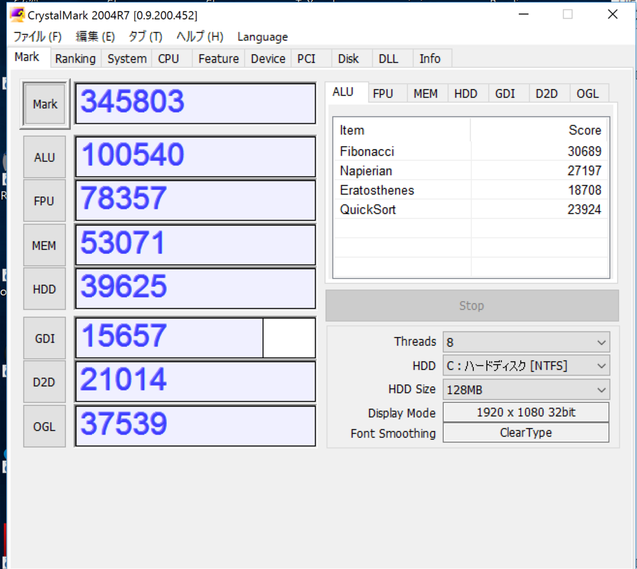Minimize the CrystalMark window

524,14
